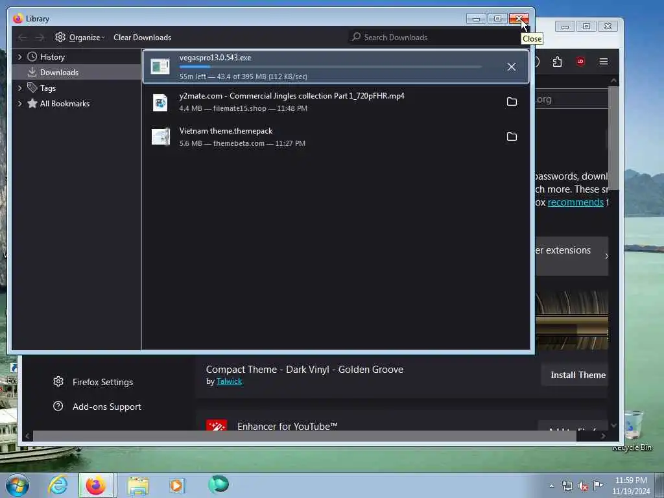
Task: Open the Recycle Bin desktop icon
Action: click(632, 431)
